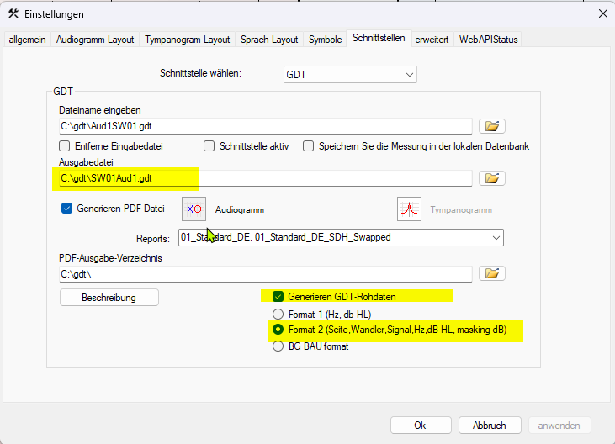Browse folder for Dateiname eingeben field
The height and width of the screenshot is (444, 615).
[x=491, y=126]
